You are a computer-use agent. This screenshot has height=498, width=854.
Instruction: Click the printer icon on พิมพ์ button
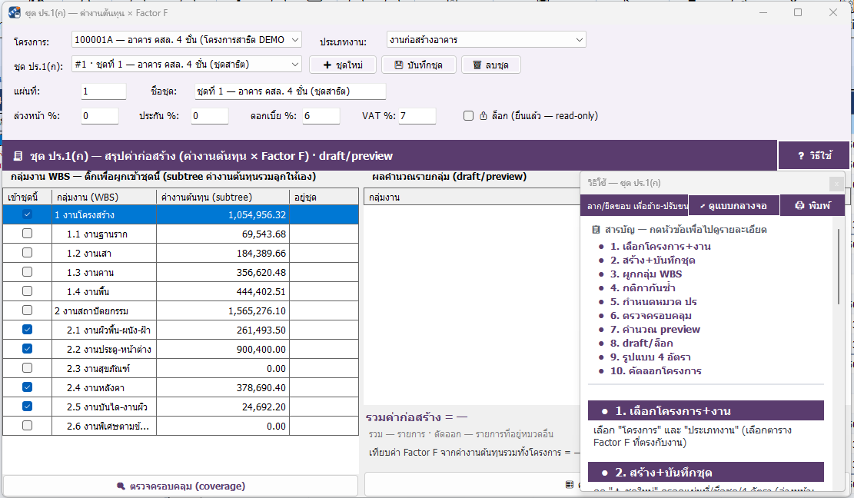click(799, 205)
